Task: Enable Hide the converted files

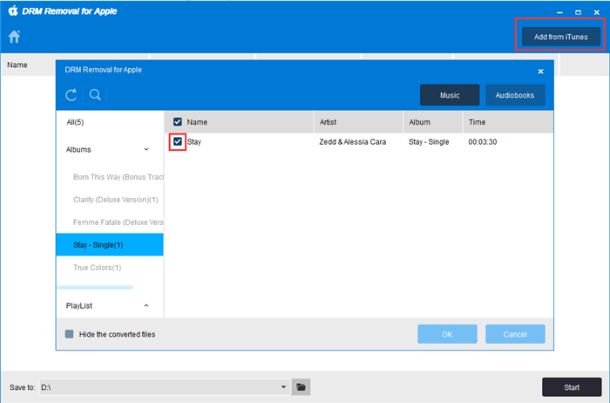Action: point(70,334)
